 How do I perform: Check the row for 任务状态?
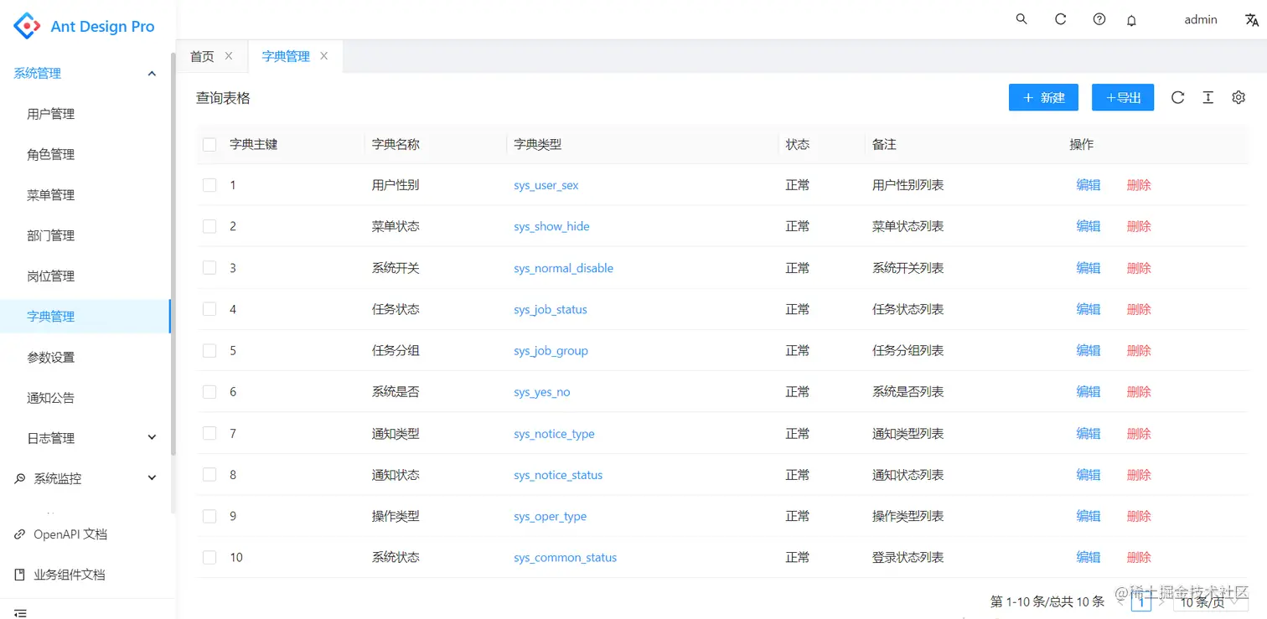coord(209,309)
